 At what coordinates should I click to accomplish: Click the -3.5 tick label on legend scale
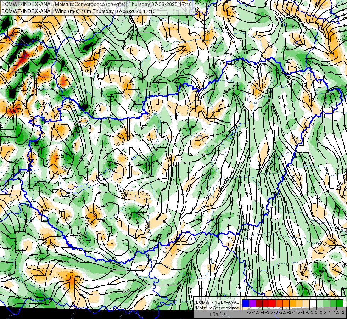(269, 312)
